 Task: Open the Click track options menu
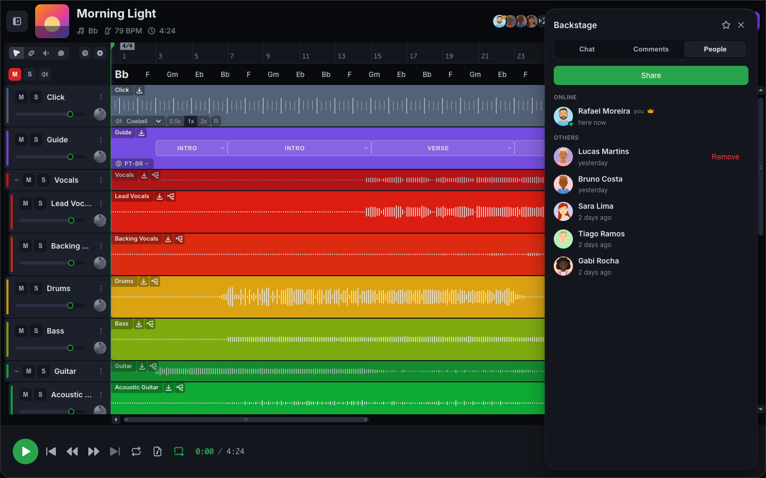point(101,97)
